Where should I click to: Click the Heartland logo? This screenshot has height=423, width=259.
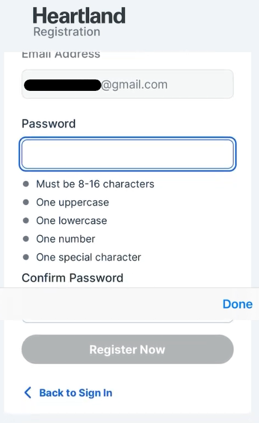[79, 15]
